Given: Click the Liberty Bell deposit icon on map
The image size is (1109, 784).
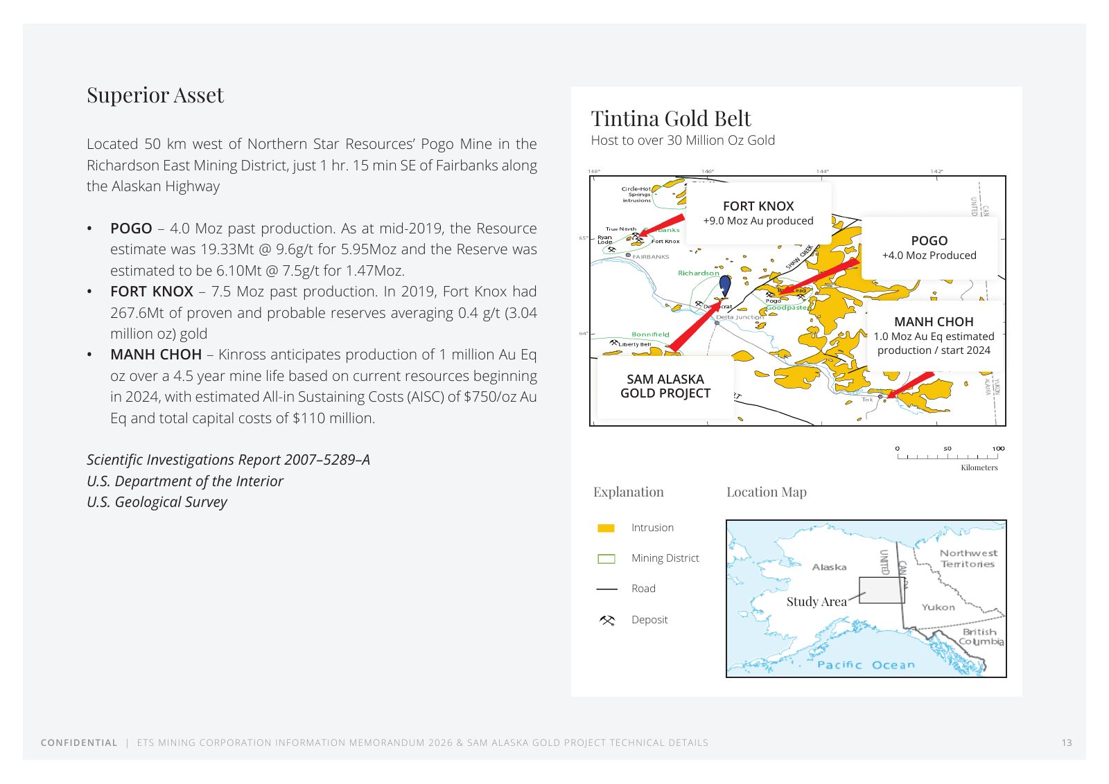Looking at the screenshot, I should [x=613, y=343].
